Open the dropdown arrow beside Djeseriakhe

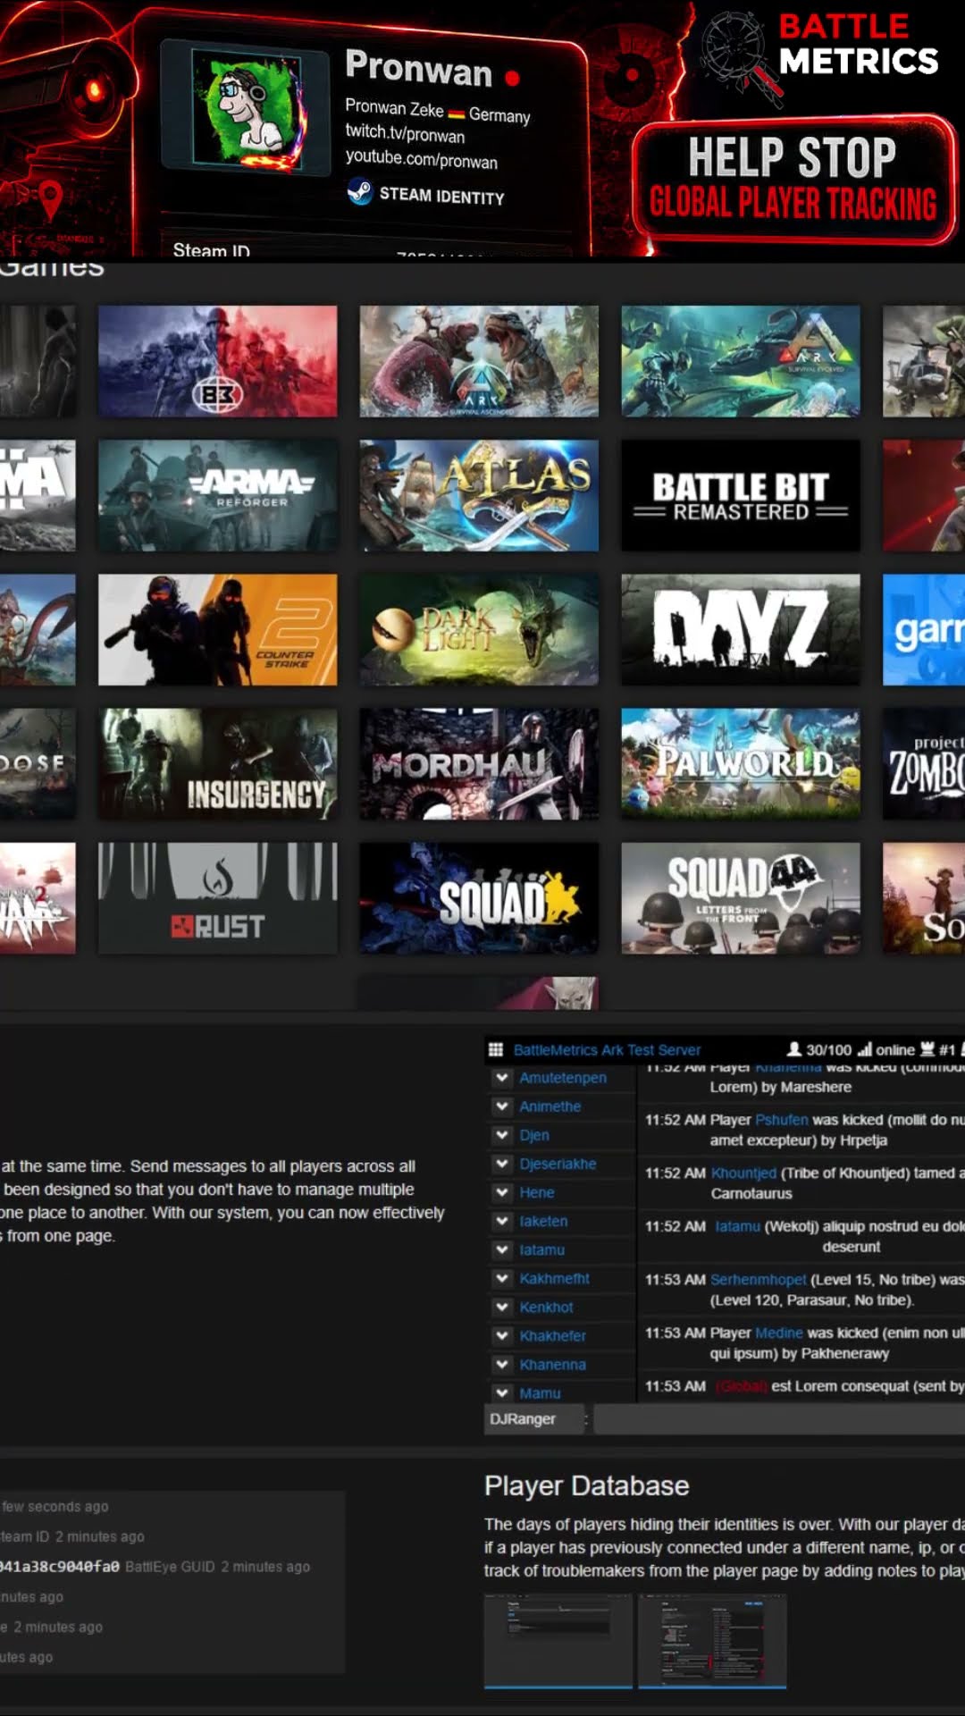point(502,1164)
